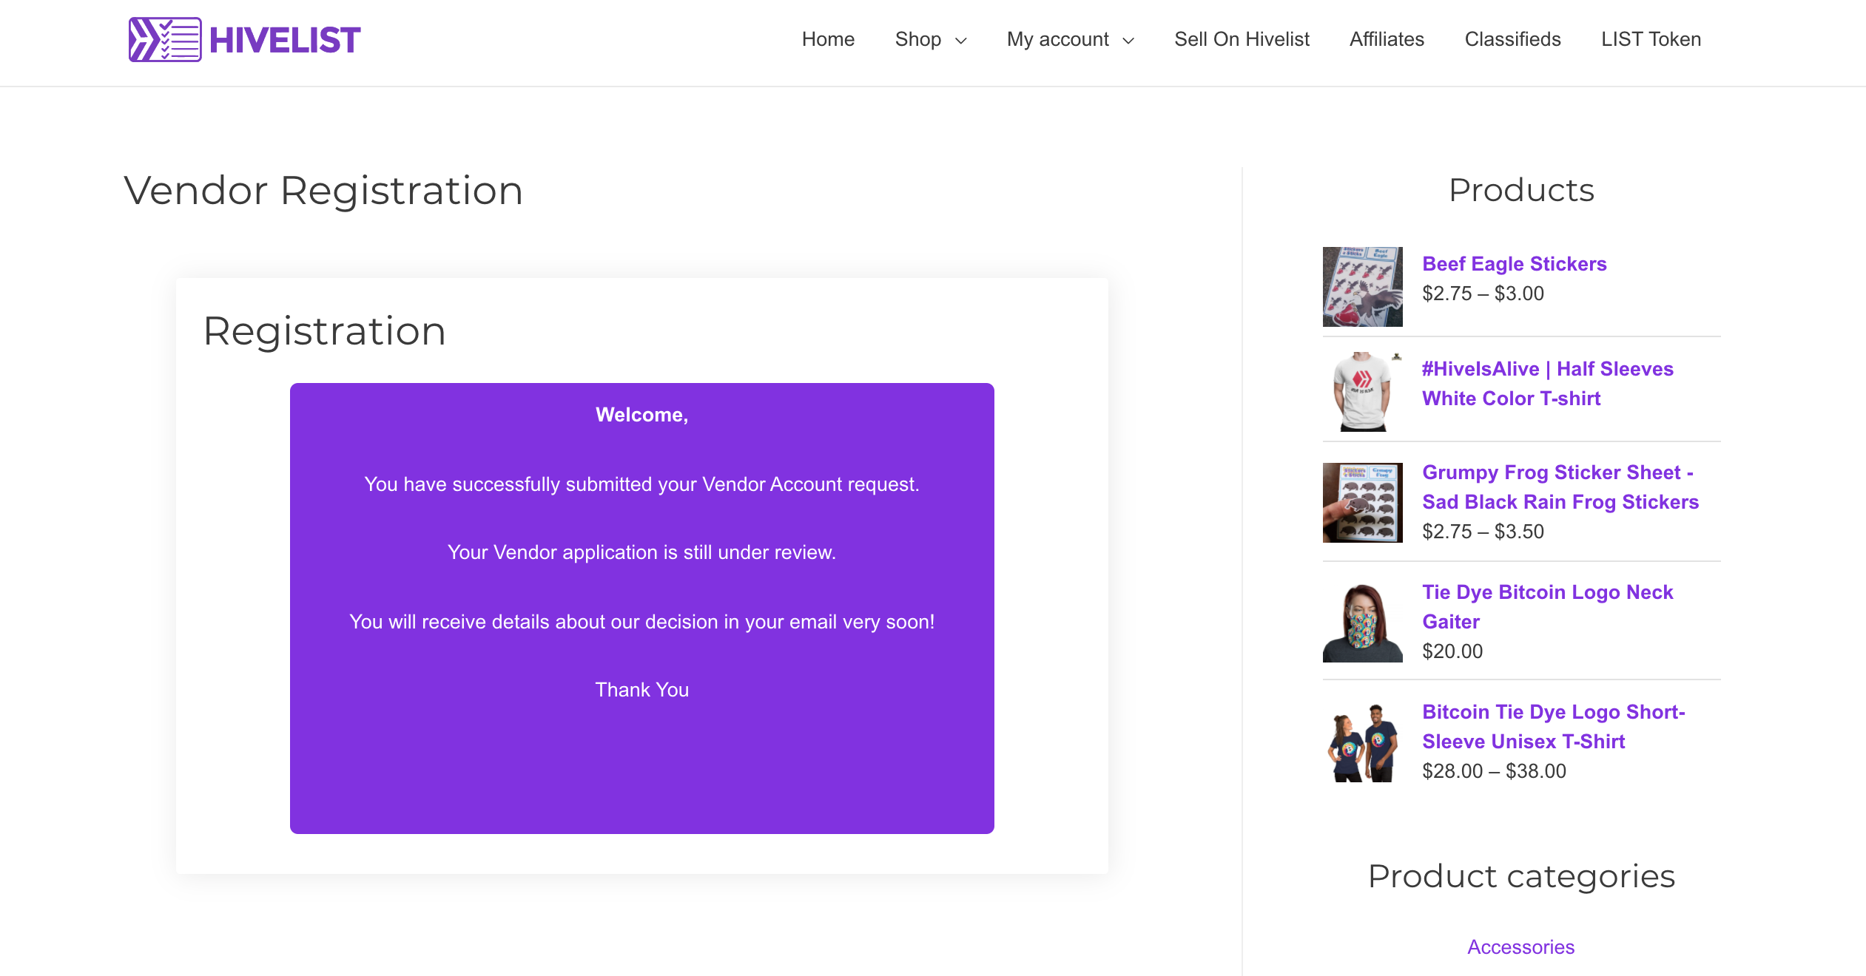Click the Hivelist logo icon
Image resolution: width=1866 pixels, height=976 pixels.
point(165,39)
